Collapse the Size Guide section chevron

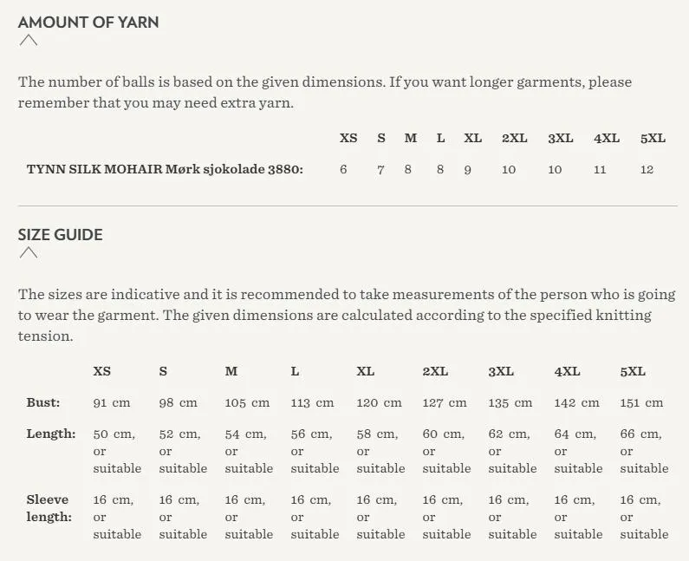point(29,253)
